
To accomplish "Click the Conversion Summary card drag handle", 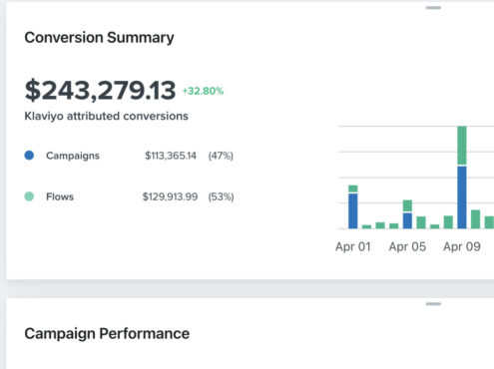I will pos(433,8).
